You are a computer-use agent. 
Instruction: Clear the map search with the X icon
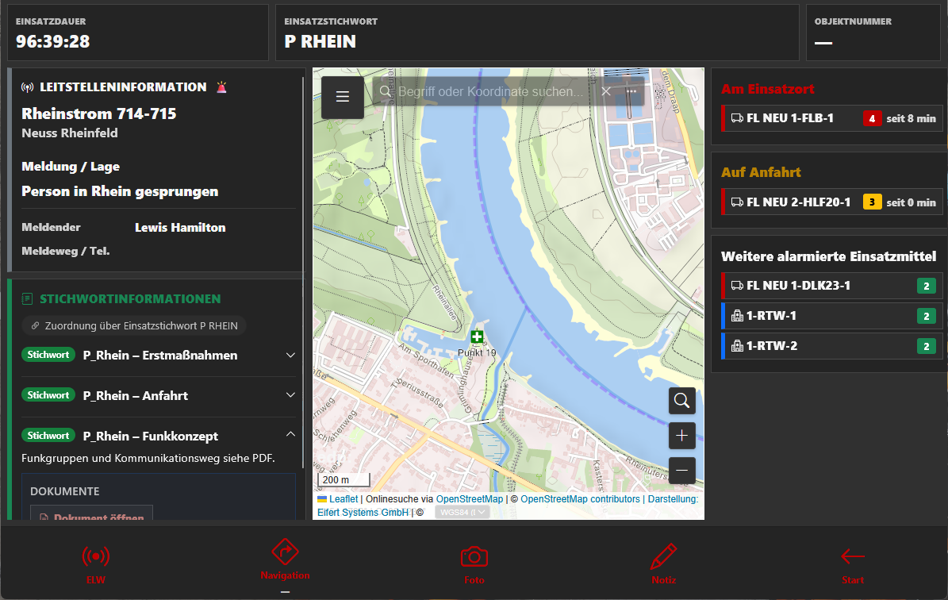606,92
